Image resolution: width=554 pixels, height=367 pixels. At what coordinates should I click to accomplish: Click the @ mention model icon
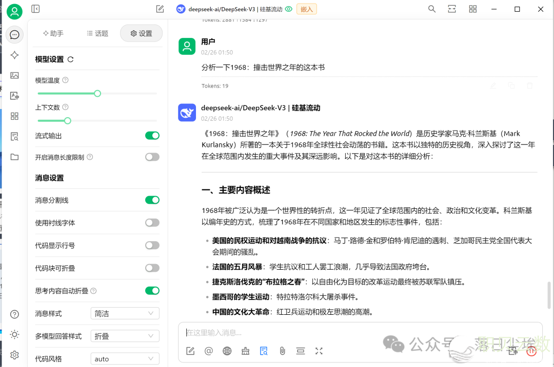209,351
